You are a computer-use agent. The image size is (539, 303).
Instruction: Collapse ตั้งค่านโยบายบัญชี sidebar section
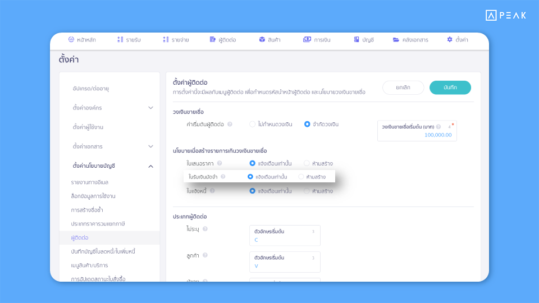tap(150, 166)
